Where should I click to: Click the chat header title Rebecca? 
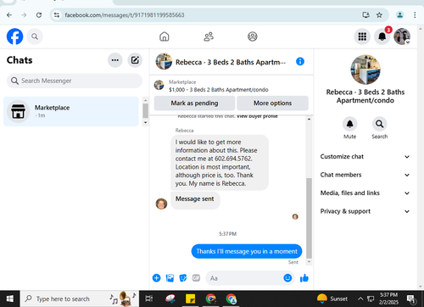click(x=231, y=62)
